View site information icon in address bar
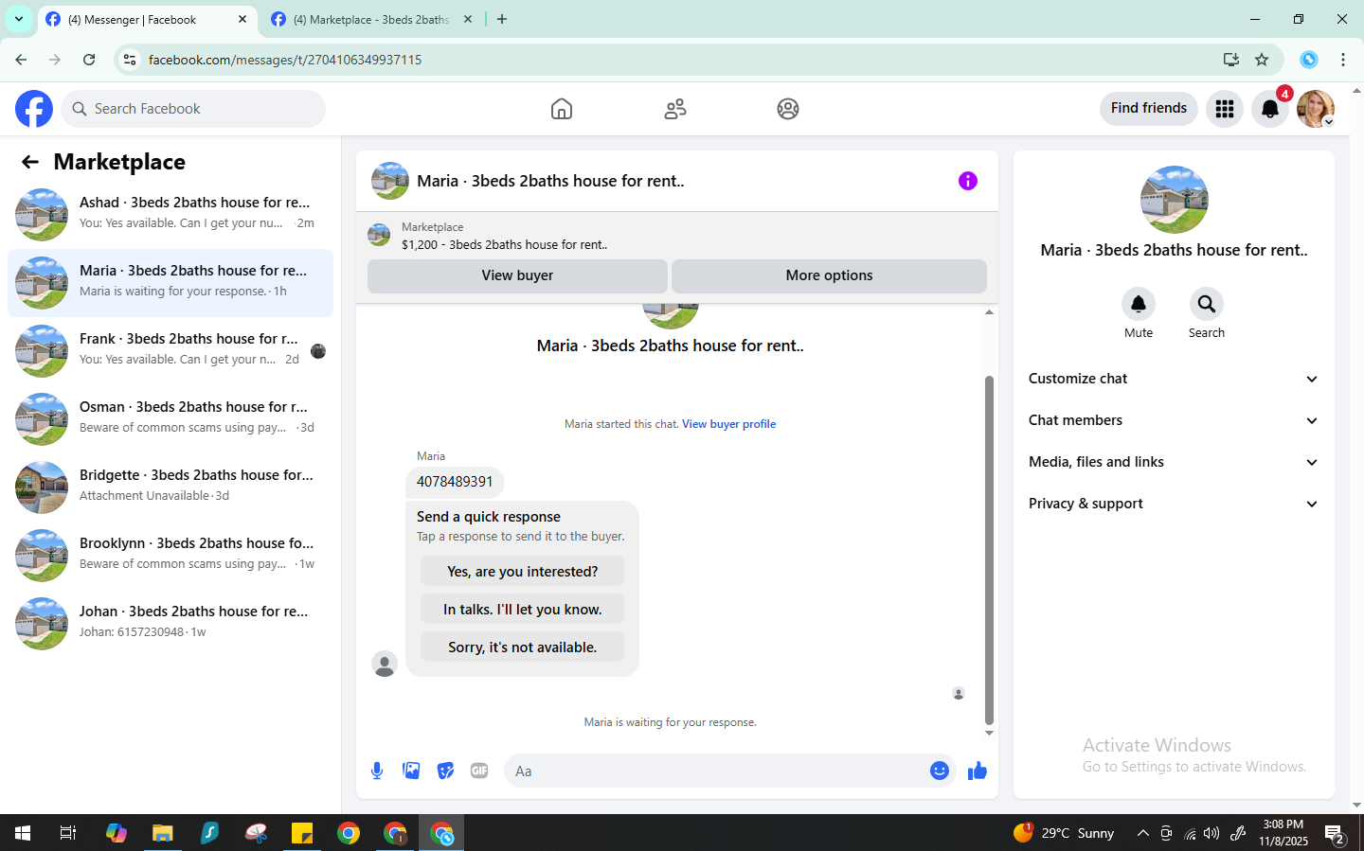Image resolution: width=1364 pixels, height=851 pixels. point(131,60)
